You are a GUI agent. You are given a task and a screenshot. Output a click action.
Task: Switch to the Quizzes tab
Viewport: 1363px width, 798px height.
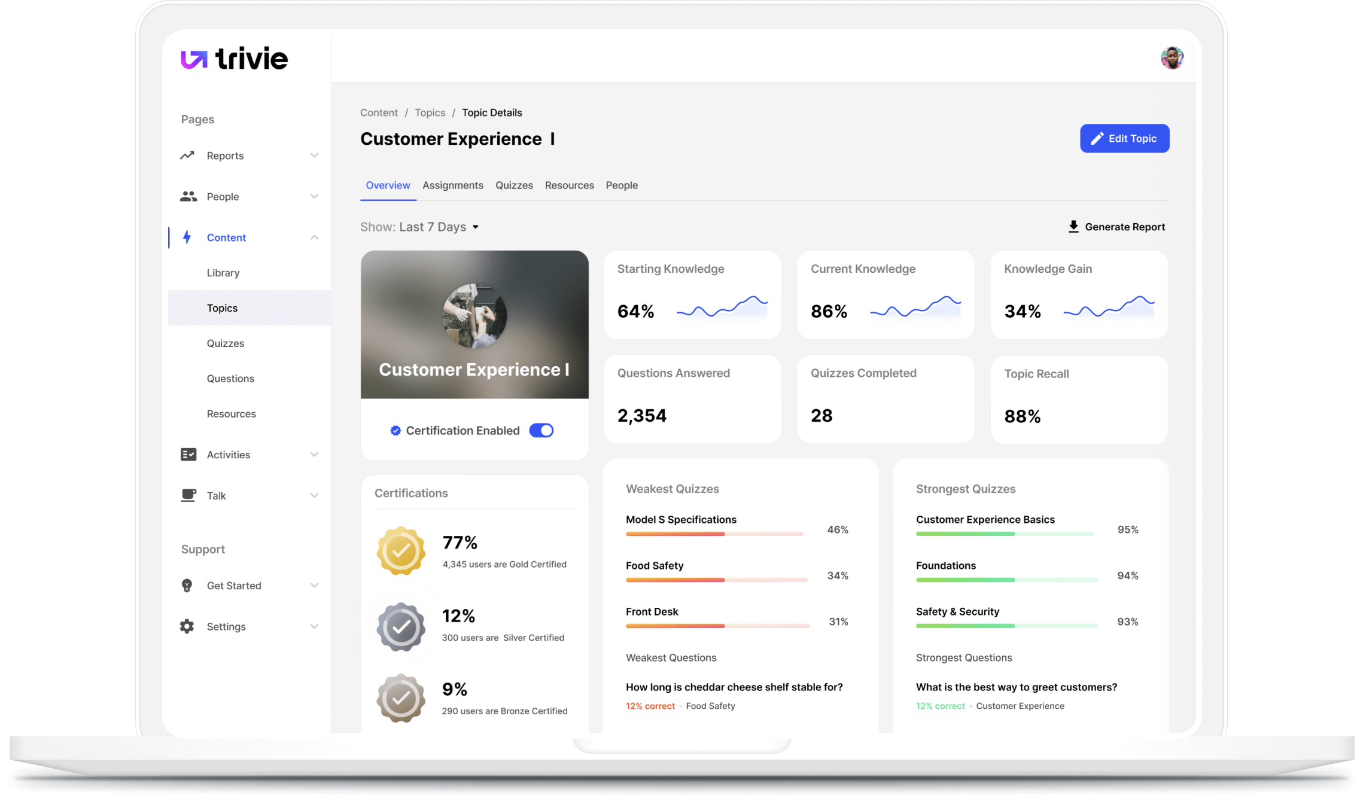(514, 185)
